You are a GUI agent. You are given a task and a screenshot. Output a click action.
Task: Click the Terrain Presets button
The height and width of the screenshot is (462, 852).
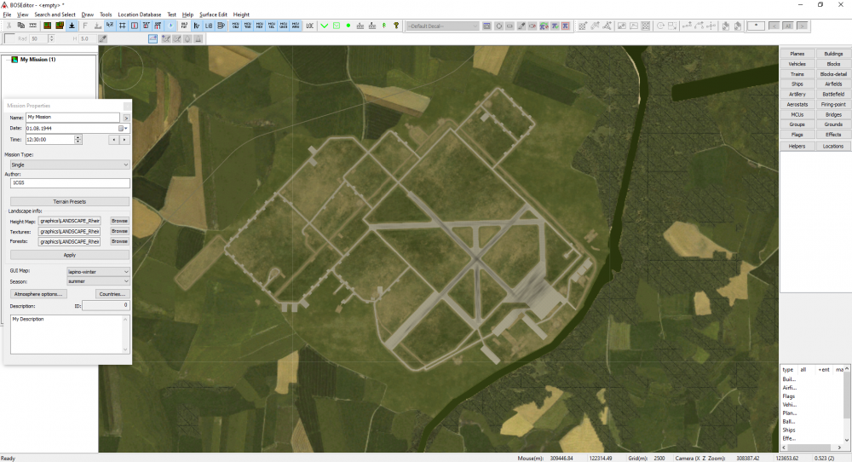pos(69,201)
